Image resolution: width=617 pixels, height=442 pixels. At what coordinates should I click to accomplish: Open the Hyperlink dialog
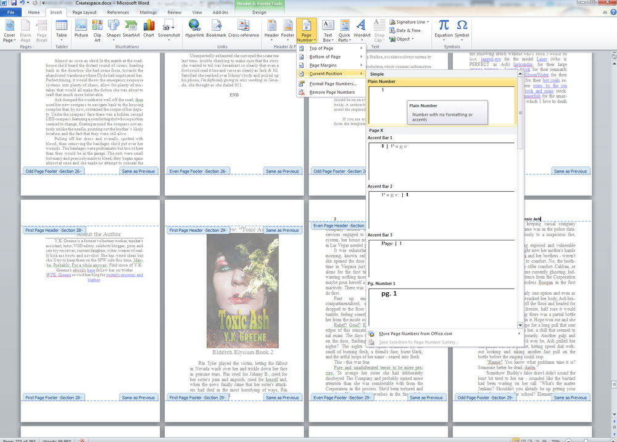(x=194, y=28)
